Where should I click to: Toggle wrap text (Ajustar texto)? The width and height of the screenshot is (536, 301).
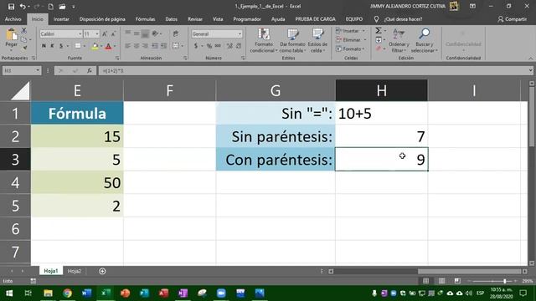176,33
